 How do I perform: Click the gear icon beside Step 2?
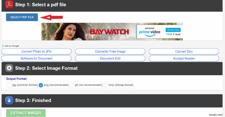point(9,68)
